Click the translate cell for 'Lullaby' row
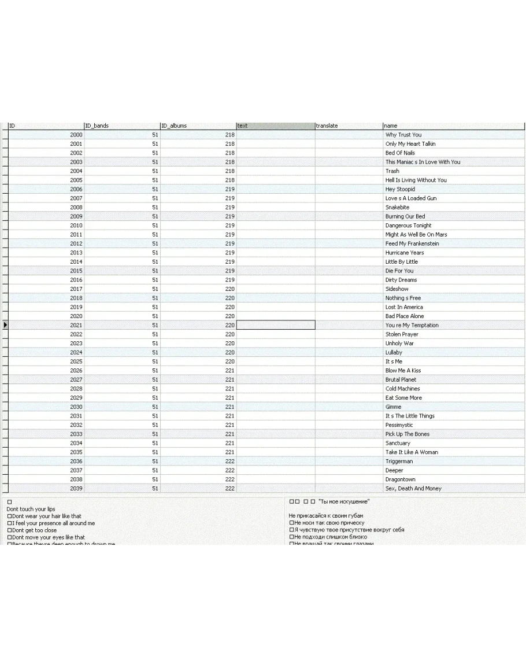The width and height of the screenshot is (526, 668). tap(348, 352)
